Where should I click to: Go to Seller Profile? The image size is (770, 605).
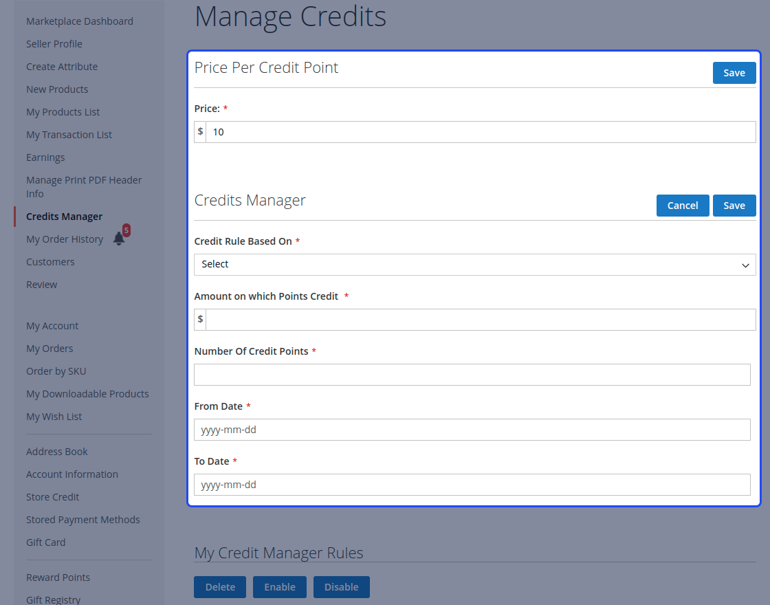(x=54, y=44)
